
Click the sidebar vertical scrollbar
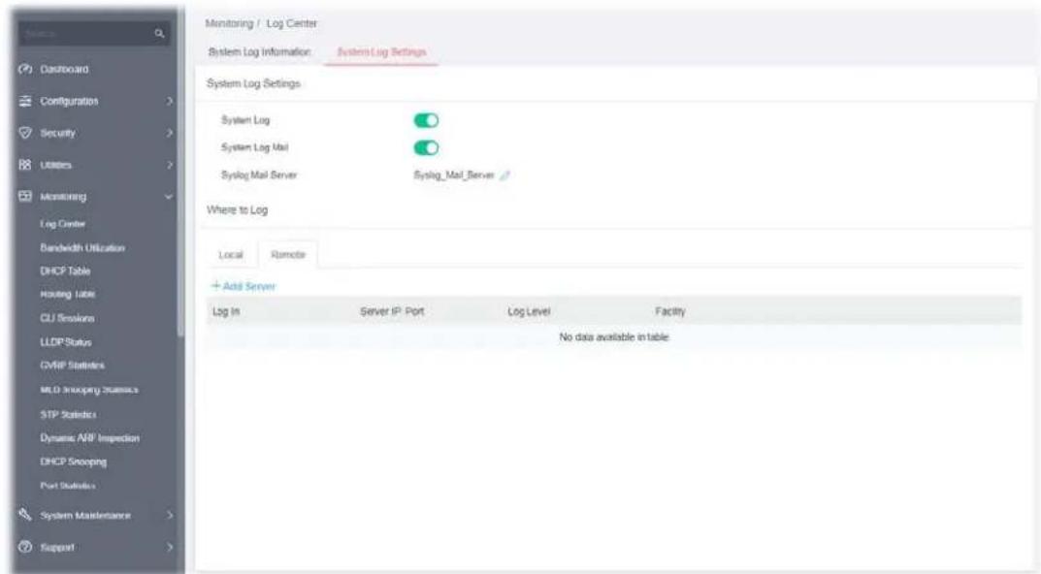[181, 173]
